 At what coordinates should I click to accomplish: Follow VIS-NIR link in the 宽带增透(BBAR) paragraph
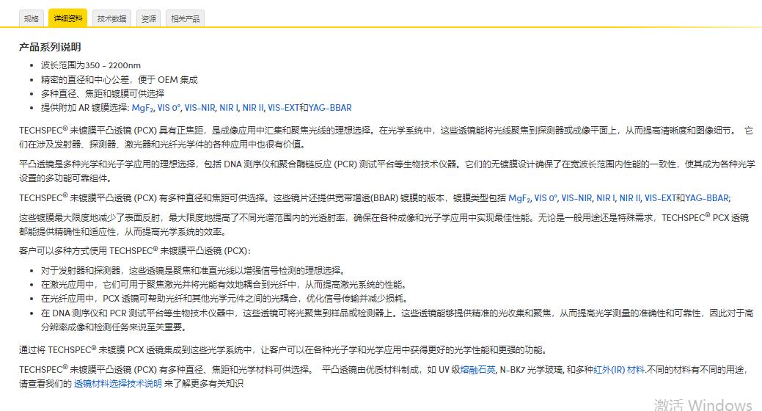(577, 198)
